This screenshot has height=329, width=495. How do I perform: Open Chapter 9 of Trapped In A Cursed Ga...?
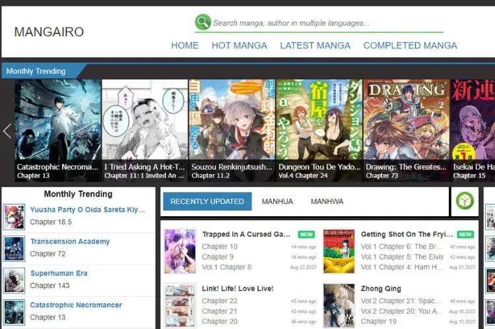coord(218,257)
